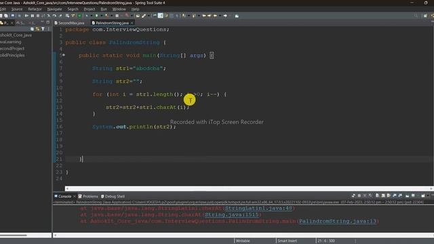Click the Save All toolbar icon
Viewport: 434px width, 244px height.
click(6, 16)
